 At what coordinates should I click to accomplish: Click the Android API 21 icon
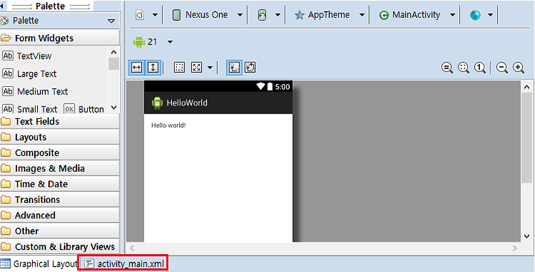click(139, 42)
